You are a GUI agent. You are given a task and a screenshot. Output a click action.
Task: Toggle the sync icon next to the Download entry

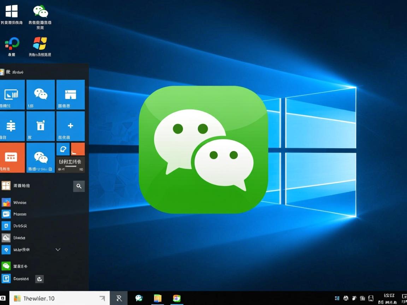tap(39, 279)
